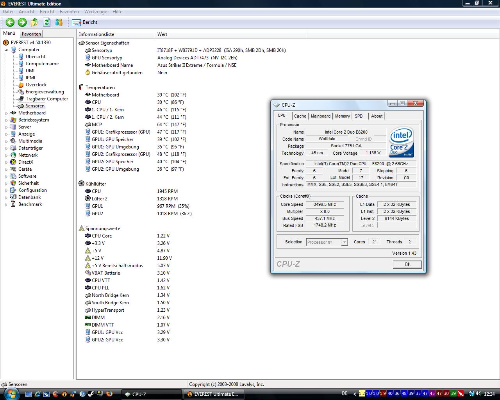Click the Wert column header

tap(231, 34)
